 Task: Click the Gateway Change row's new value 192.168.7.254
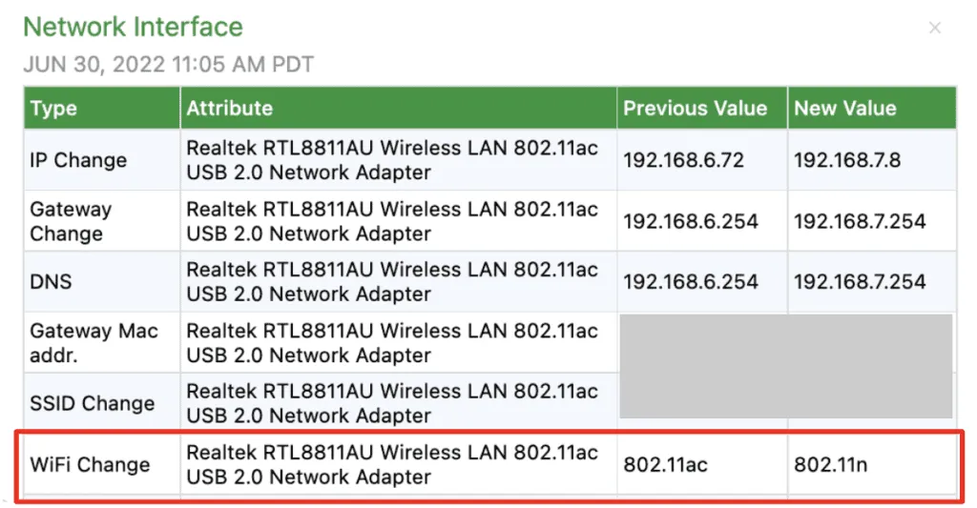point(860,221)
